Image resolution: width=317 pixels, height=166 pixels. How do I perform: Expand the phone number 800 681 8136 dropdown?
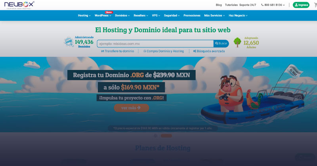(273, 5)
